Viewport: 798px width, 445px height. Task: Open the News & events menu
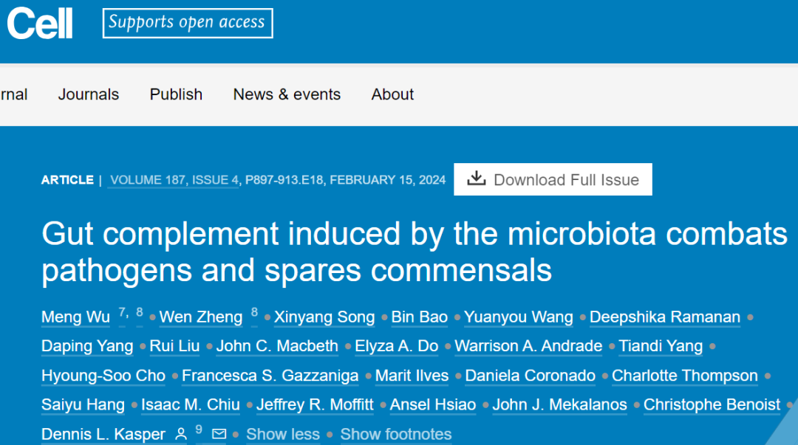click(287, 94)
